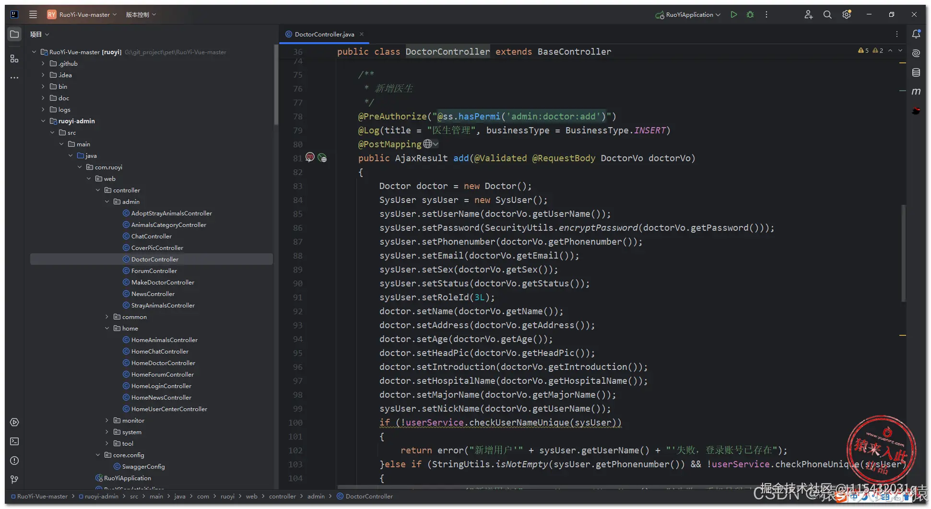Expand the .github folder
The width and height of the screenshot is (931, 509).
coord(43,63)
